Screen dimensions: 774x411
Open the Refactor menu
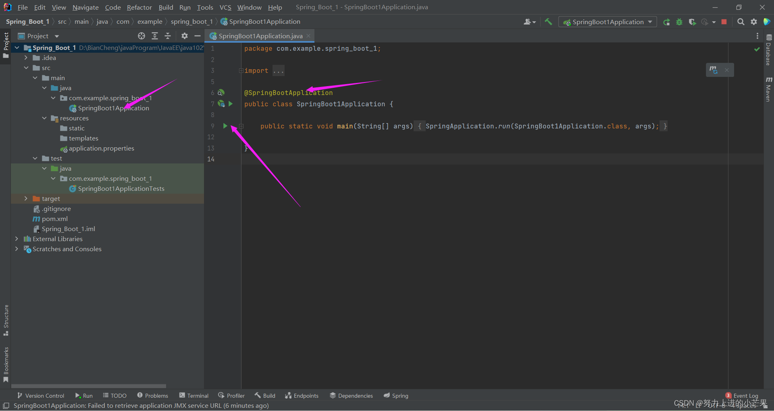pos(139,7)
